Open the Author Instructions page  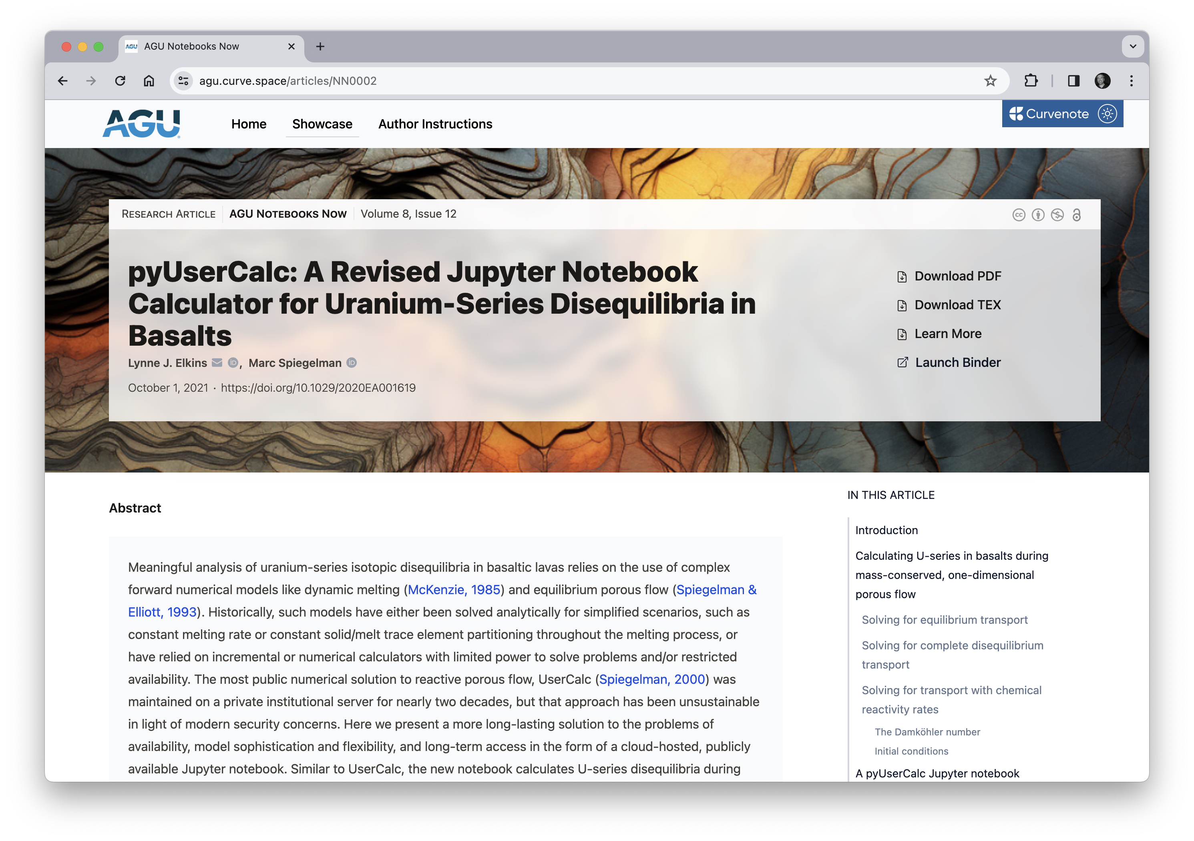coord(435,124)
